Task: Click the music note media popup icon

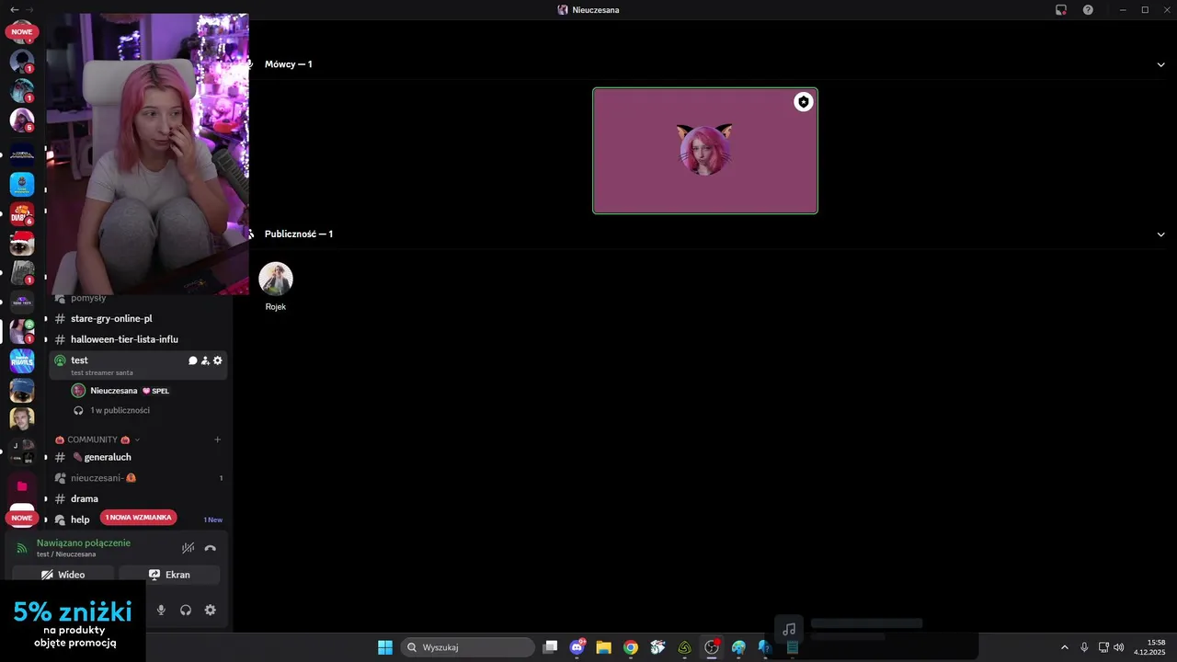Action: [789, 630]
